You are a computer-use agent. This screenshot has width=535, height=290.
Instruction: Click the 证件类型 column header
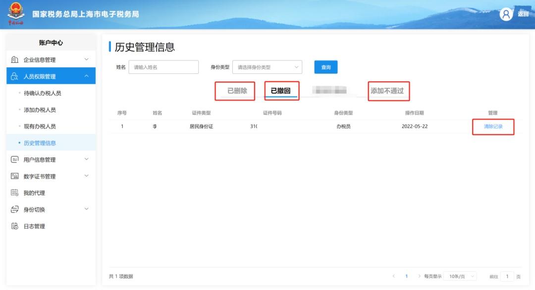201,113
